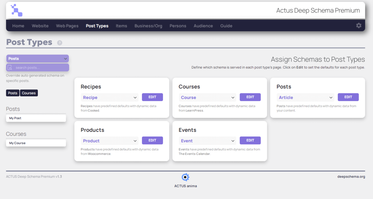Select the My Course entry

[x=36, y=143]
